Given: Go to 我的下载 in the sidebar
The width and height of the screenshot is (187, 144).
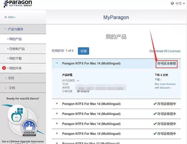Looking at the screenshot, I should [x=15, y=59].
